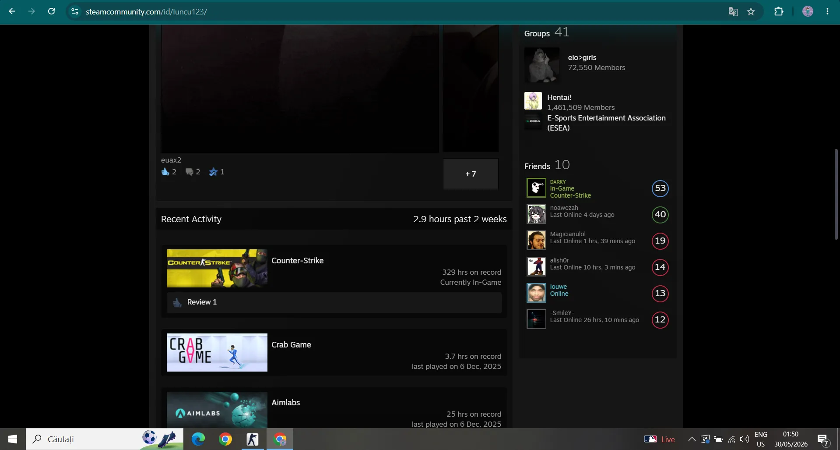This screenshot has height=450, width=840.
Task: Open noawezah's friend avatar
Action: pyautogui.click(x=536, y=214)
